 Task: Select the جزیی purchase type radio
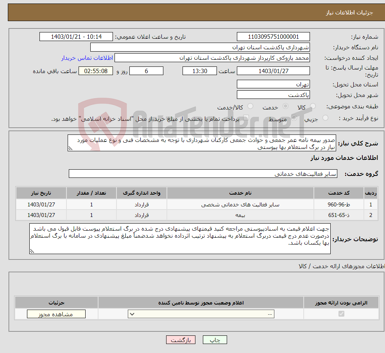pos(325,118)
